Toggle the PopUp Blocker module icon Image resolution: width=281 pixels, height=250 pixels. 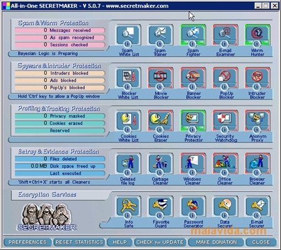click(x=225, y=77)
